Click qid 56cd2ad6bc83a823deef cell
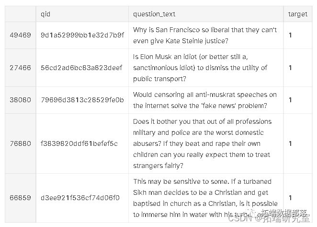 point(81,68)
